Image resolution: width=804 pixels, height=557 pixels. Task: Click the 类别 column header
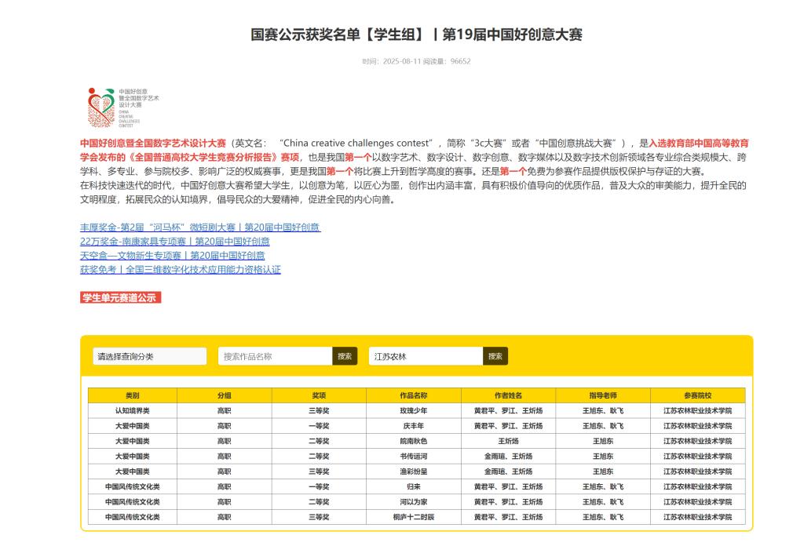point(132,395)
